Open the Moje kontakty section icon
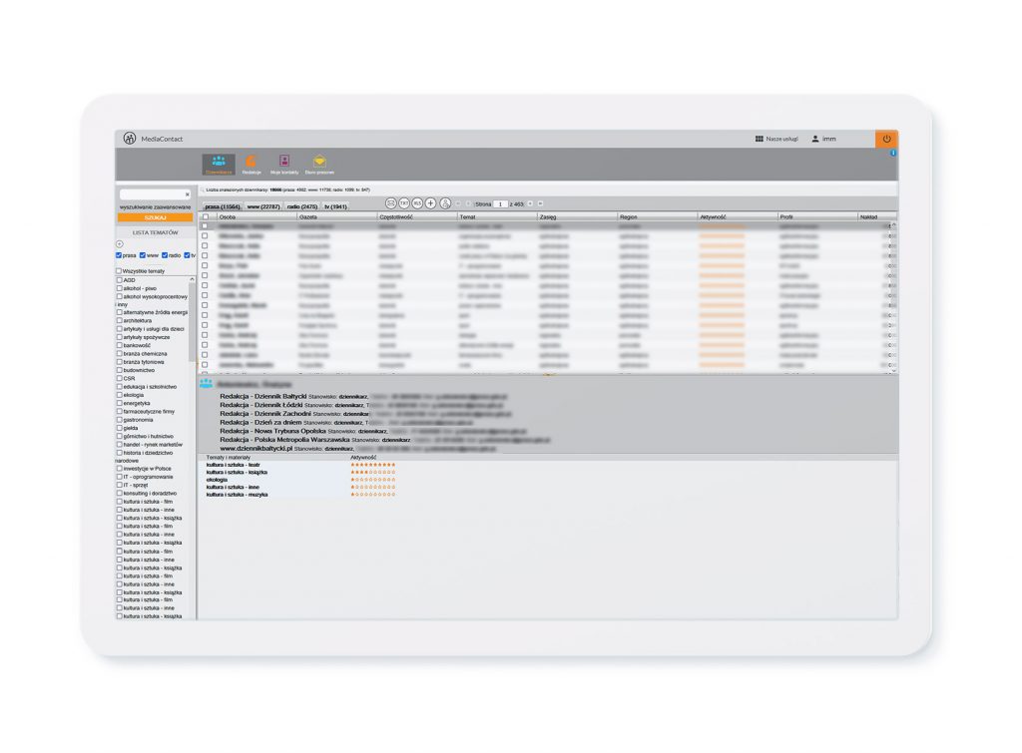Screen dimensions: 1022x753 tap(284, 165)
